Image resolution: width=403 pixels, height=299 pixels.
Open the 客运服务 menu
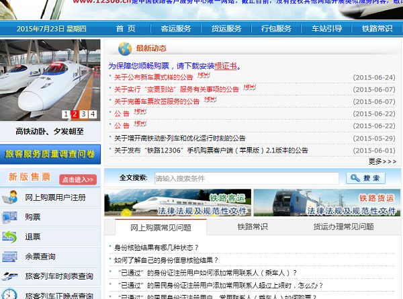176,28
